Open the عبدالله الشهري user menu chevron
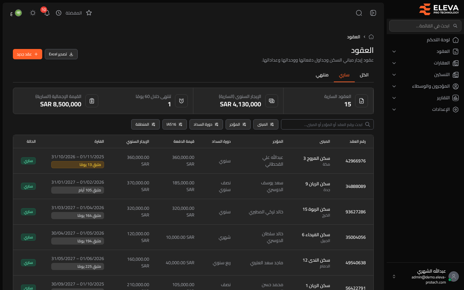This screenshot has height=290, width=464. click(x=394, y=276)
